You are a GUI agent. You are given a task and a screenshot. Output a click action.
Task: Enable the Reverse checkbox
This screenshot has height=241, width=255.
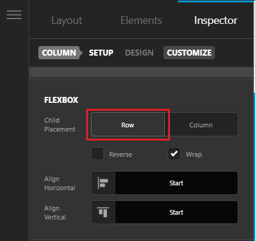point(98,154)
